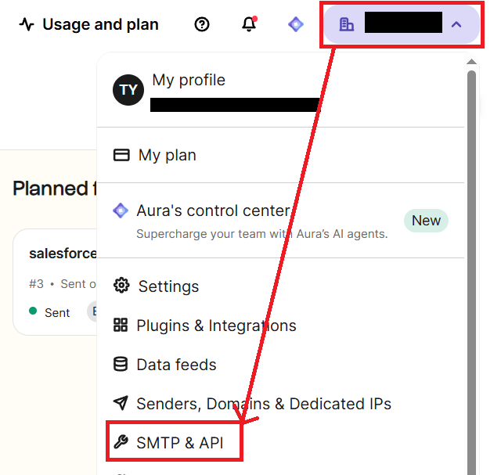This screenshot has width=501, height=475.
Task: Click the New badge next to Aura
Action: [x=426, y=221]
